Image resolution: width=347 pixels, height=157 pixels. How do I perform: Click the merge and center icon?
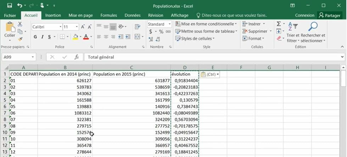pos(138,36)
